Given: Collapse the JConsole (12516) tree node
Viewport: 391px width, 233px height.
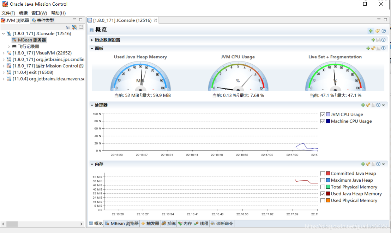Looking at the screenshot, I should point(4,33).
